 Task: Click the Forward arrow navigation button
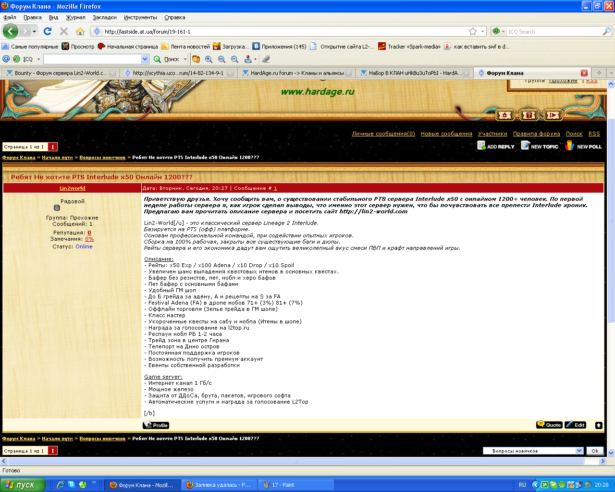(x=25, y=31)
